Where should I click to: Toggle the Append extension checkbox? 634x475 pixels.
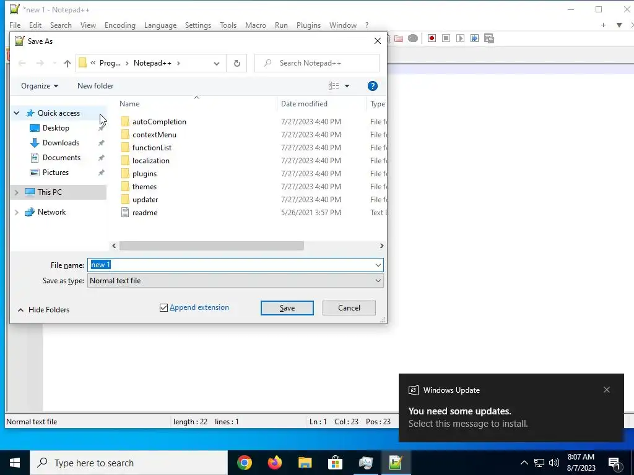pos(163,308)
